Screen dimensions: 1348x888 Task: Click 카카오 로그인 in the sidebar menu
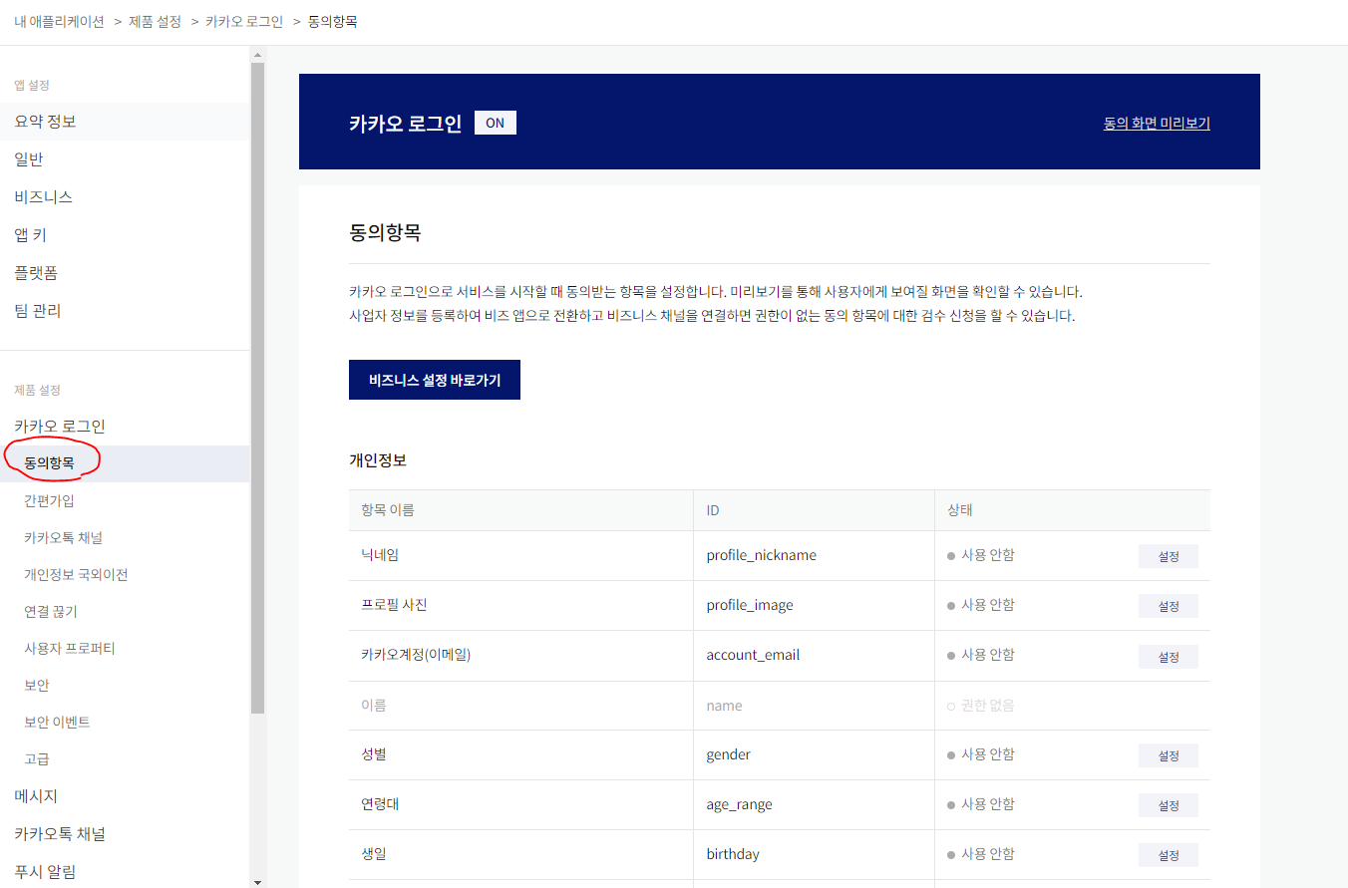pyautogui.click(x=125, y=427)
